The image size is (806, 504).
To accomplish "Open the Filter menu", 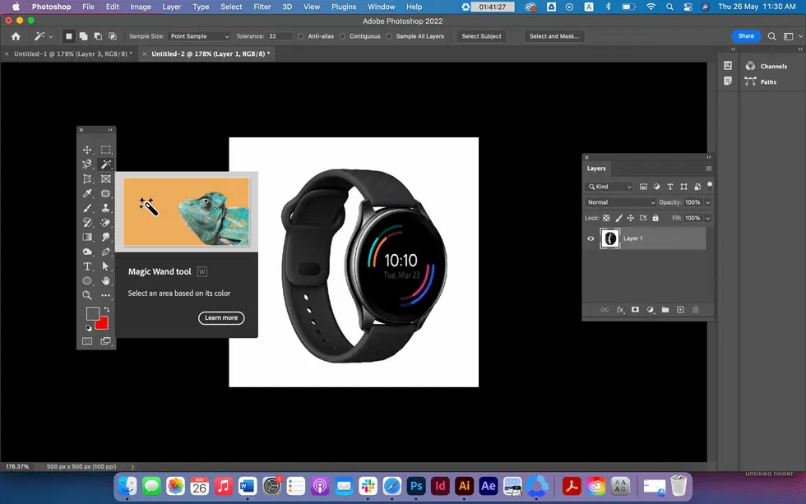I will click(x=262, y=6).
